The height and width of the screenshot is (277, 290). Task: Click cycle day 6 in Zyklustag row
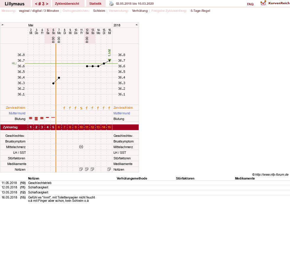[x=59, y=127]
